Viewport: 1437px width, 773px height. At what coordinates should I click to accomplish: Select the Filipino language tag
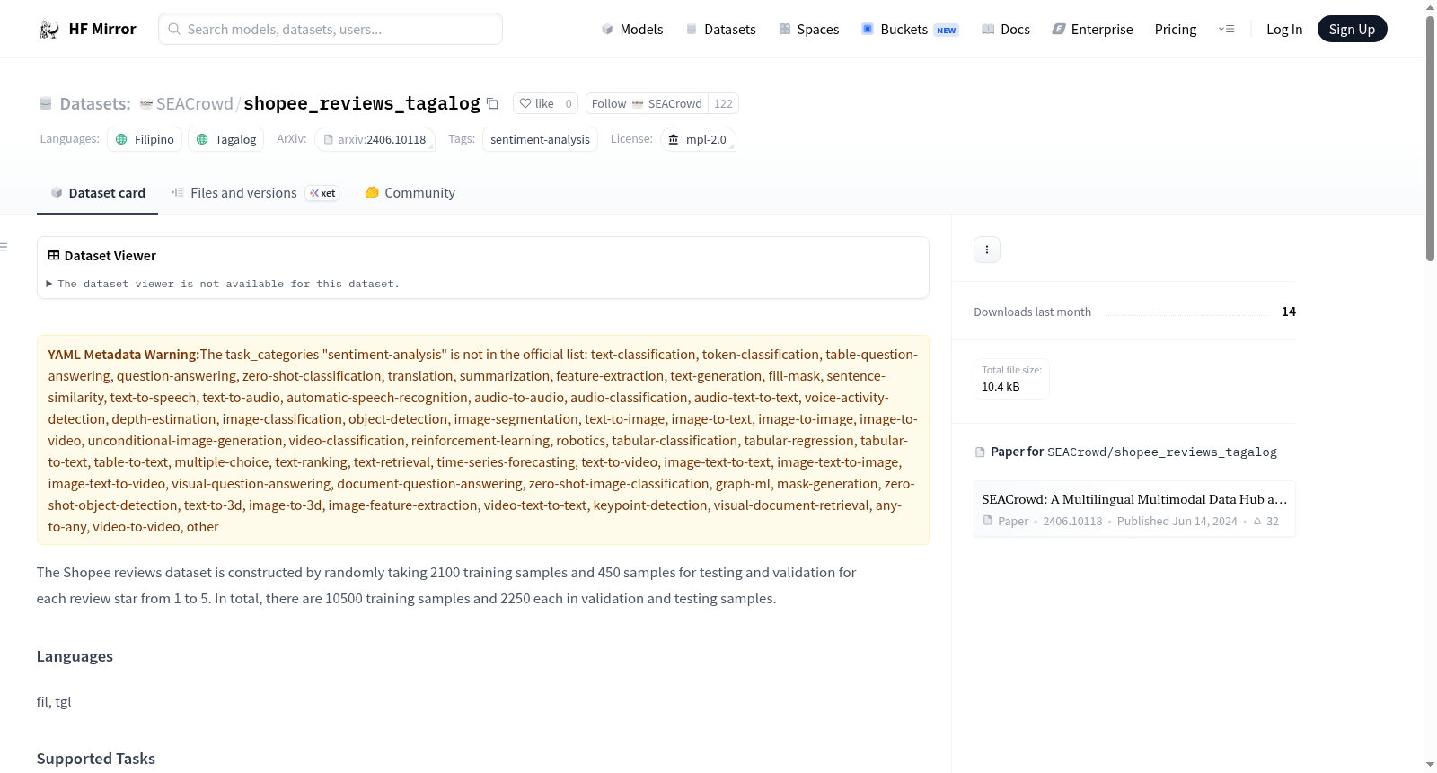(x=145, y=139)
